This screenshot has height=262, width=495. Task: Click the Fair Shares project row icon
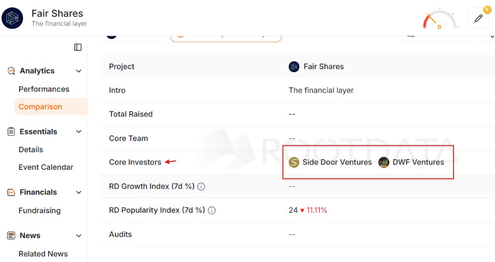click(x=294, y=67)
